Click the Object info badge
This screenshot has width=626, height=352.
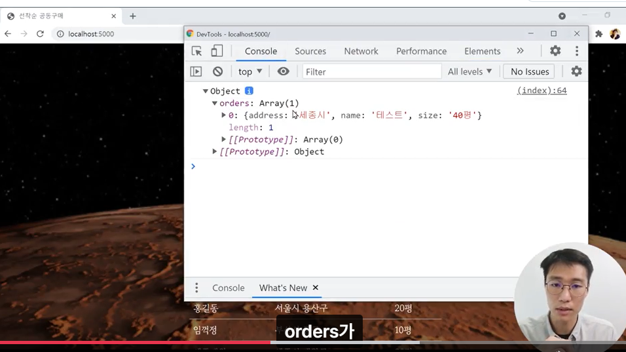point(249,90)
